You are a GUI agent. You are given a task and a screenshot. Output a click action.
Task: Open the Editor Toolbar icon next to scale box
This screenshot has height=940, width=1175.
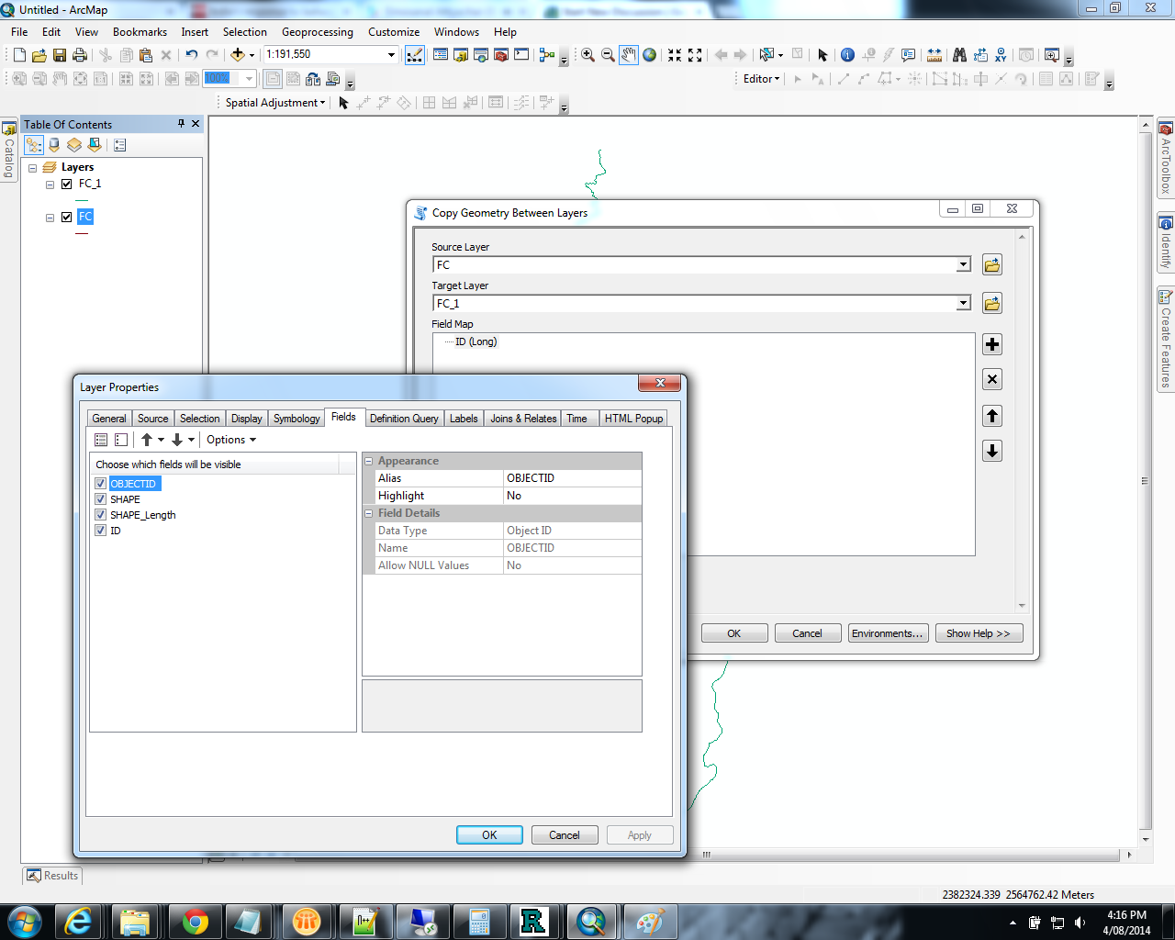pos(415,55)
